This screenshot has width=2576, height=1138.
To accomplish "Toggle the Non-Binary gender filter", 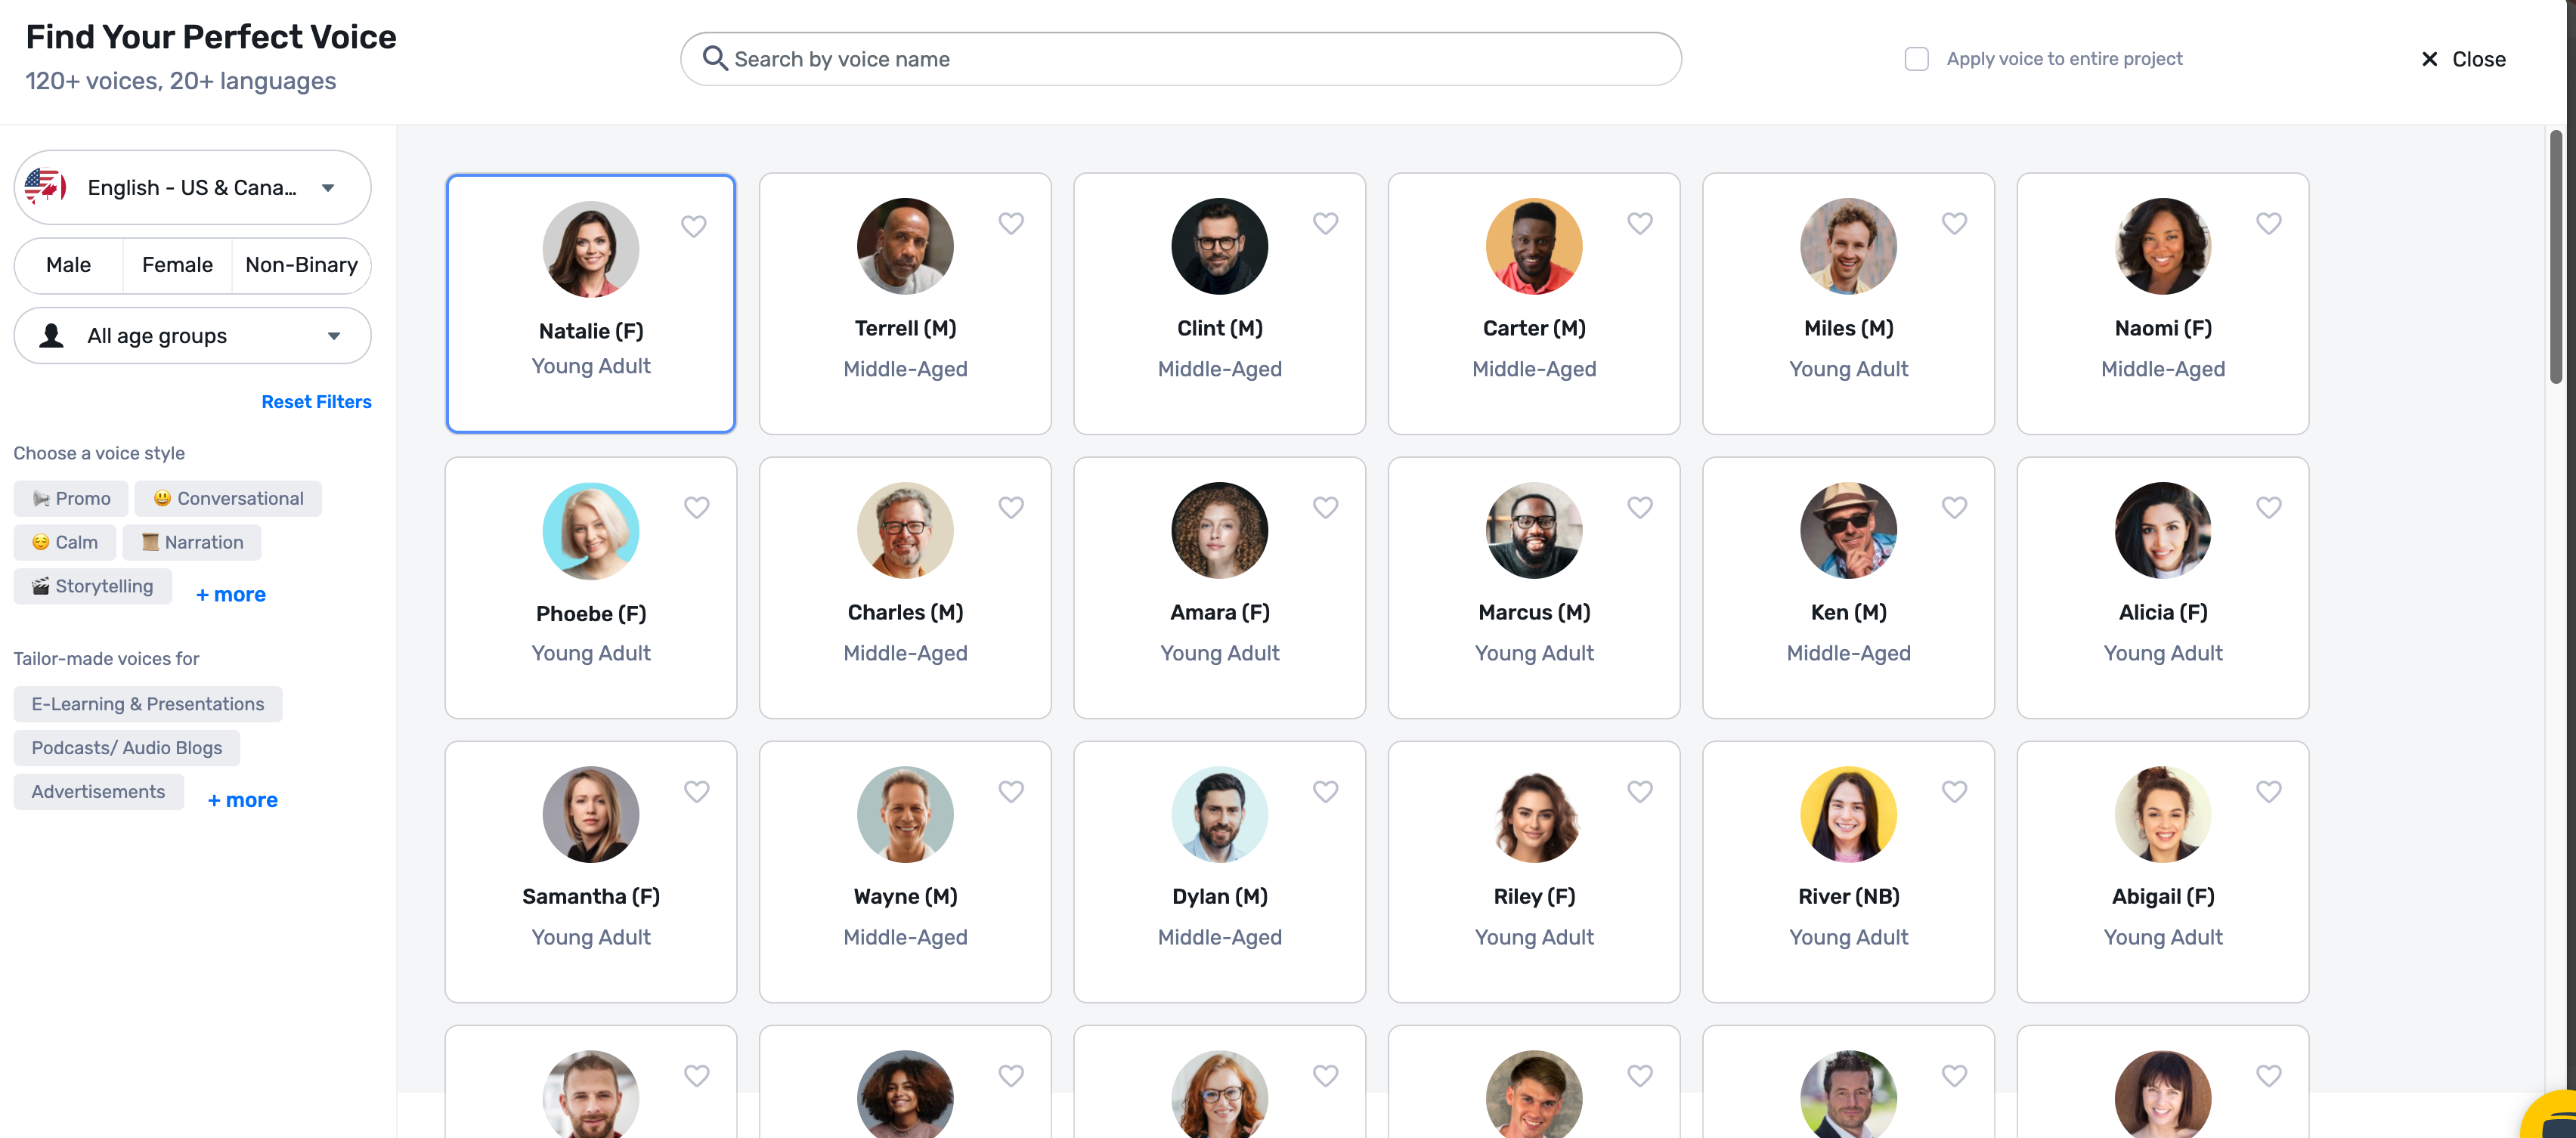I will [x=301, y=265].
